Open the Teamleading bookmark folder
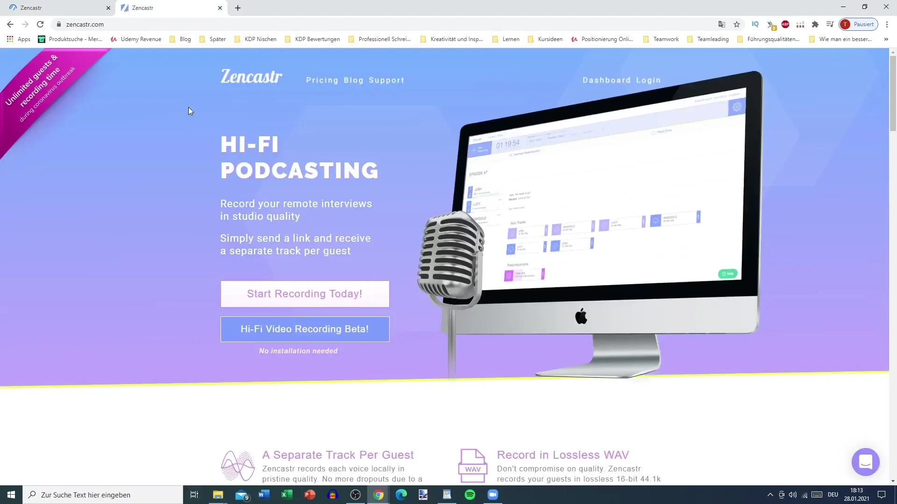 coord(708,39)
